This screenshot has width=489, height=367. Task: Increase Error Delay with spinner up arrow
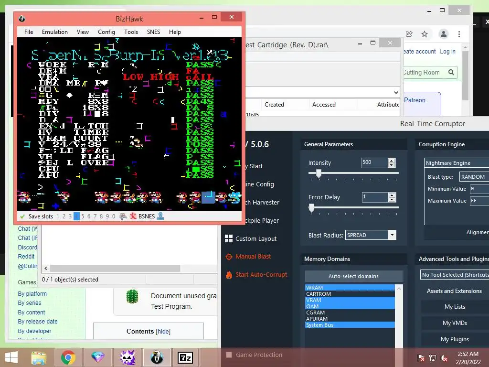click(x=392, y=195)
